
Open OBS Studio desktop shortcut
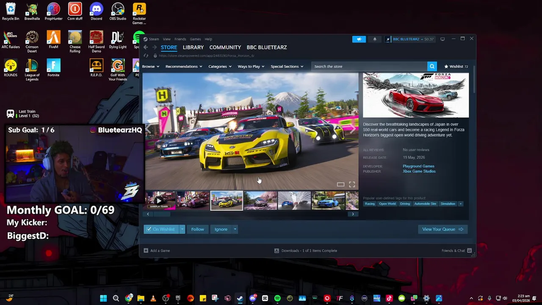click(118, 12)
